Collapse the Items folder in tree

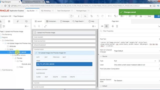pyautogui.click(x=5, y=49)
